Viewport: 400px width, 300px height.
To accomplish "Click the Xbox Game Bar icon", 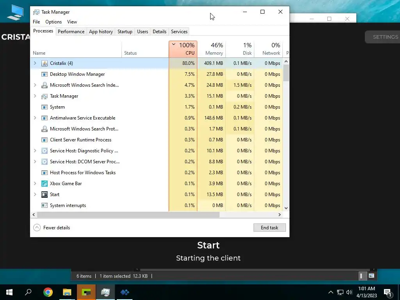I will [45, 184].
